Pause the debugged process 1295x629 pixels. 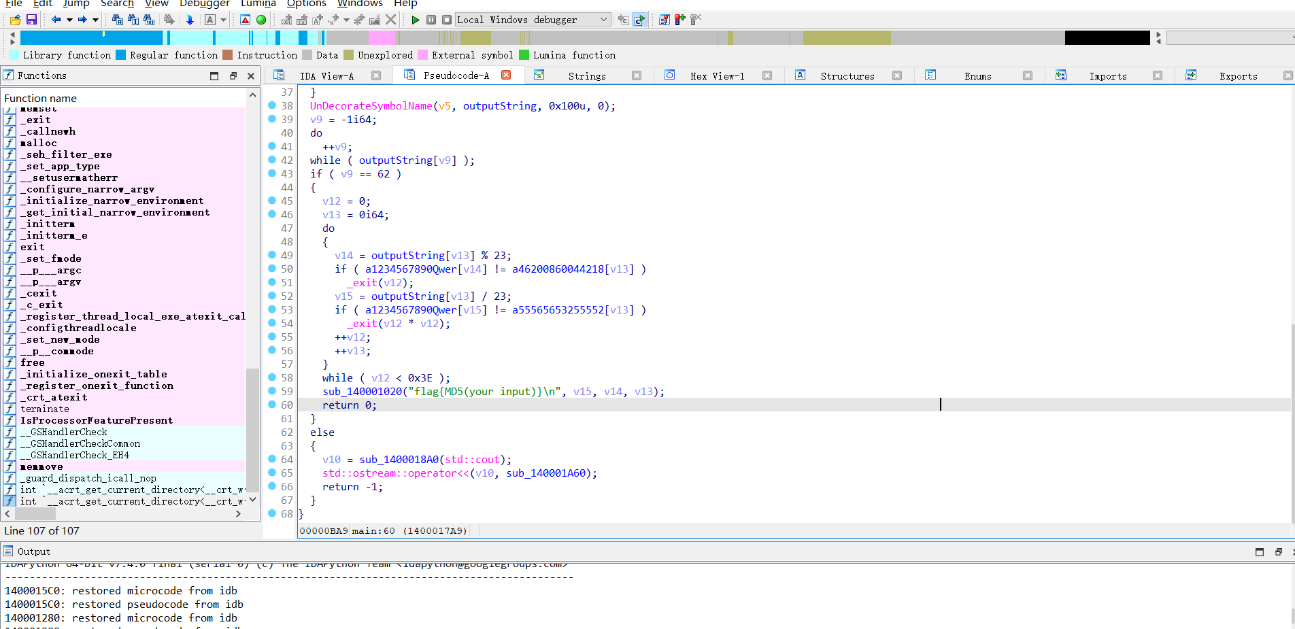coord(431,20)
